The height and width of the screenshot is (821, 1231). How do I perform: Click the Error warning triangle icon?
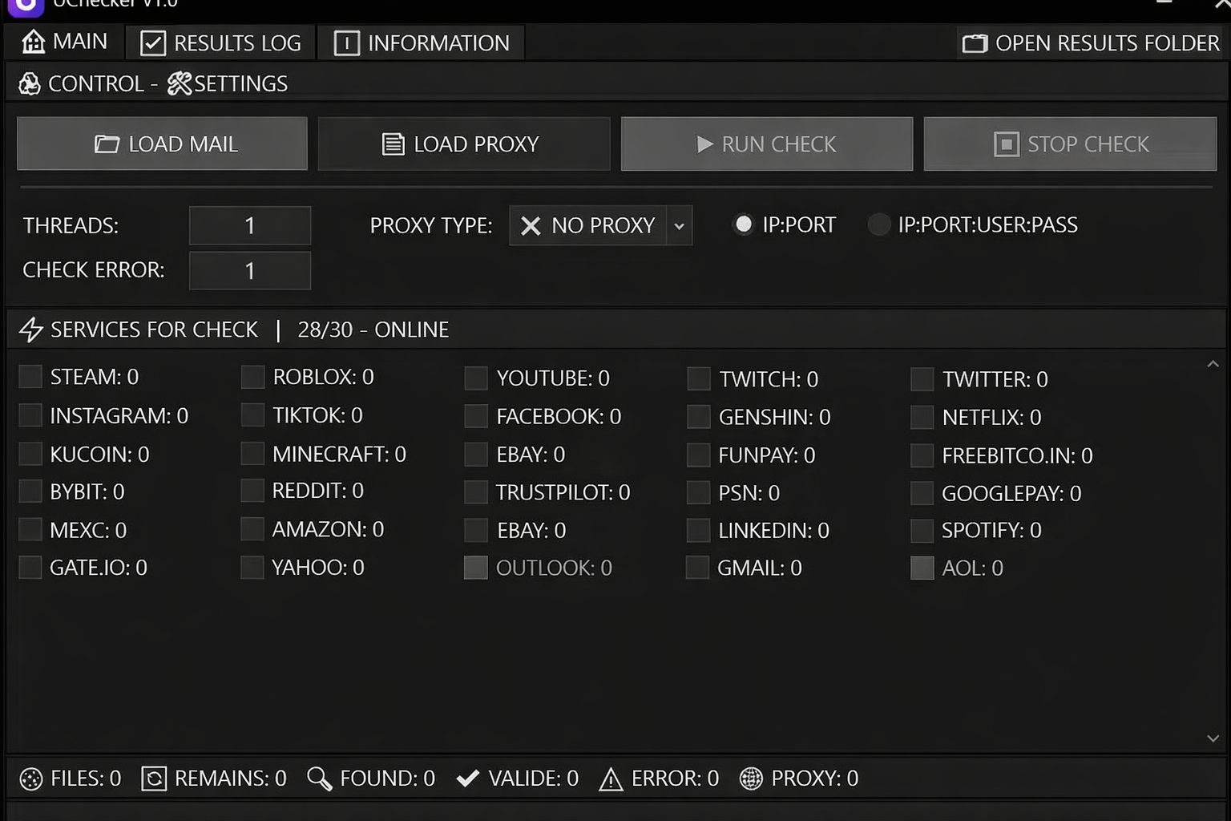[x=611, y=779]
